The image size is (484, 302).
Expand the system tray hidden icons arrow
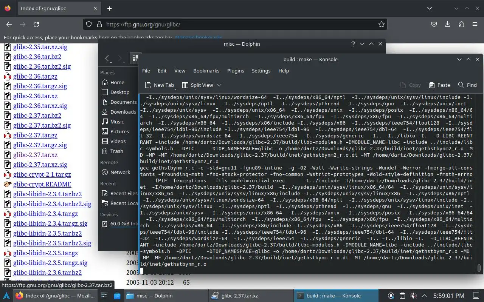pyautogui.click(x=424, y=296)
